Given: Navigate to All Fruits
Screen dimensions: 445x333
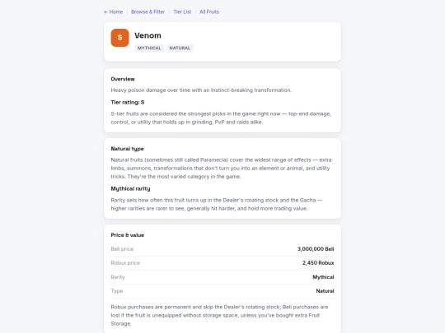Looking at the screenshot, I should (209, 12).
